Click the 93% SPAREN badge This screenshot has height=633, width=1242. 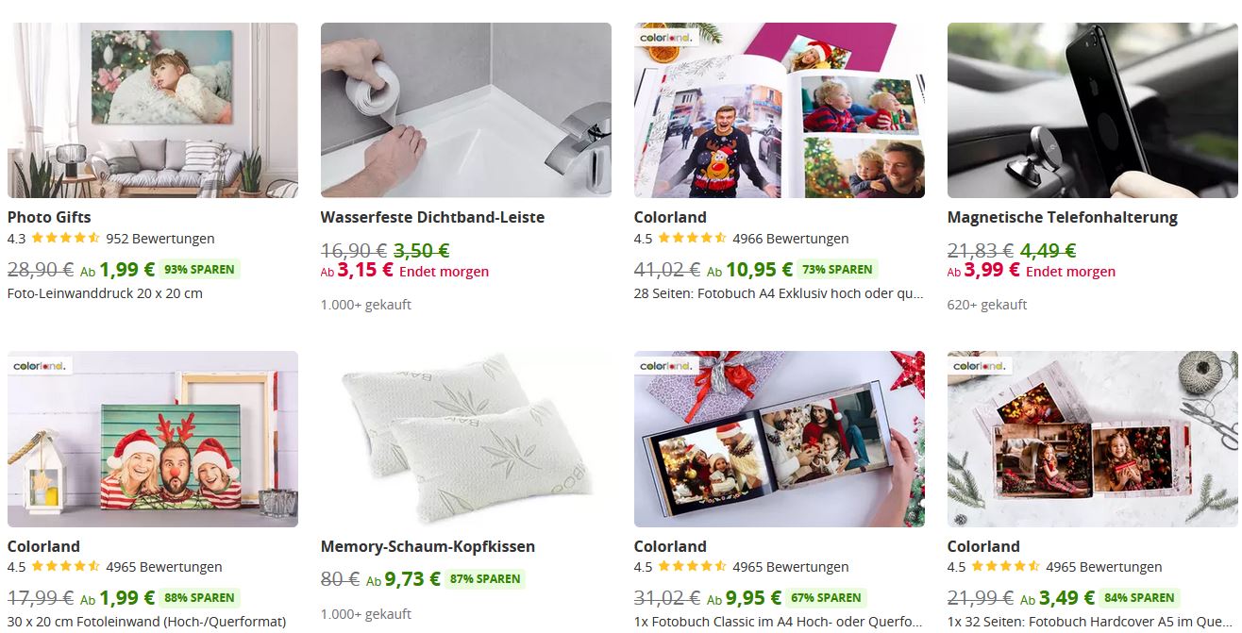(x=199, y=270)
